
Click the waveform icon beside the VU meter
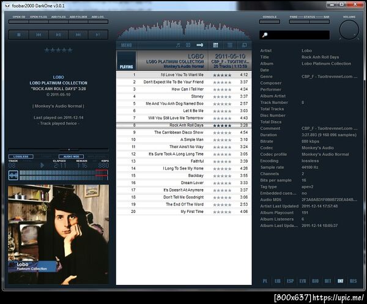click(13, 176)
